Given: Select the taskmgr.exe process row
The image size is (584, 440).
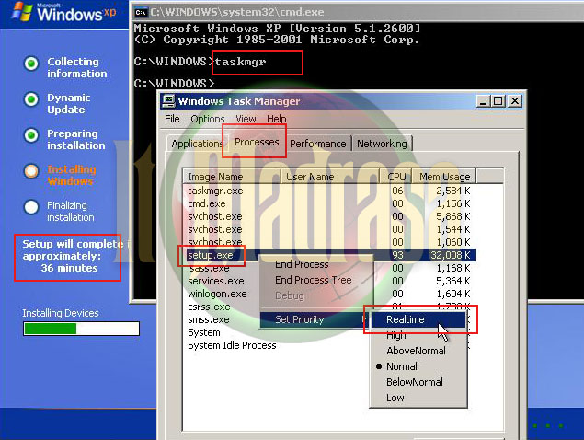Looking at the screenshot, I should click(329, 191).
